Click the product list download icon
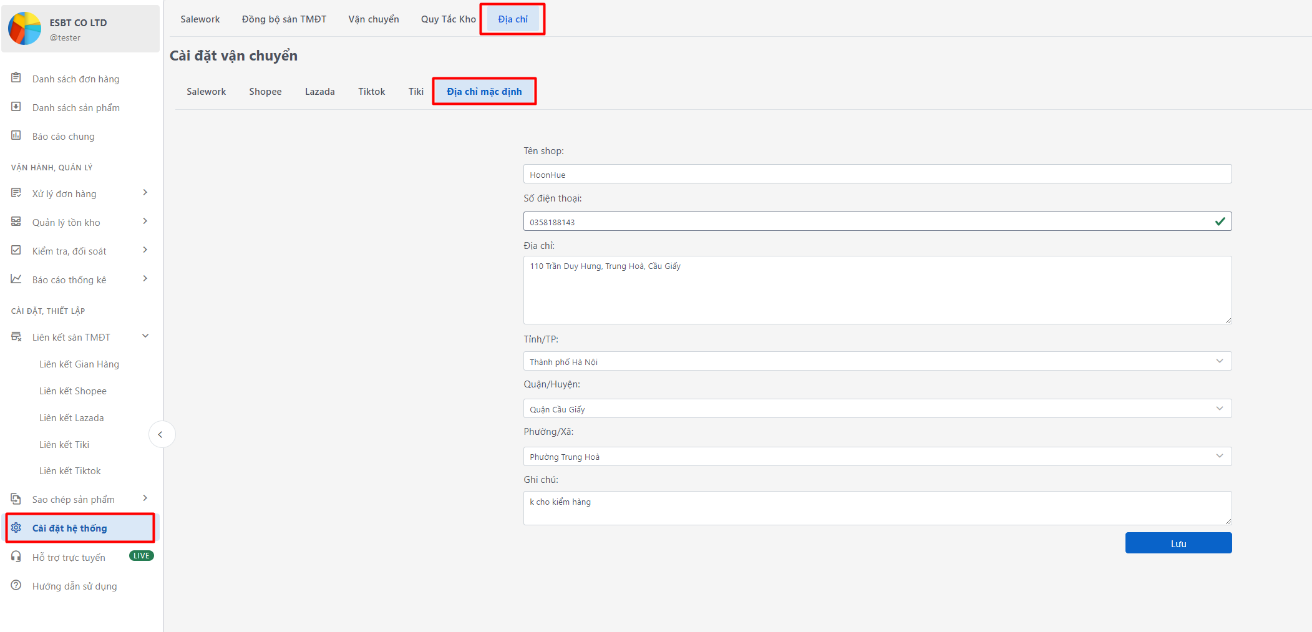The width and height of the screenshot is (1312, 632). pyautogui.click(x=16, y=107)
